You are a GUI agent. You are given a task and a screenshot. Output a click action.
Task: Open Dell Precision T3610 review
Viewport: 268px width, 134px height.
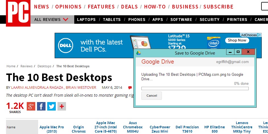point(187,129)
